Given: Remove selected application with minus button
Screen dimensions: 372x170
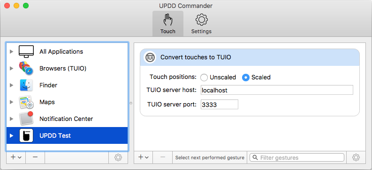Looking at the screenshot, I should tap(35, 157).
